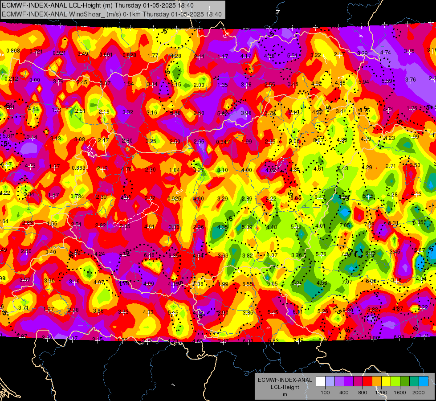Screen dimensions: 436x401
Task: Click the '2000' legend tick label
Action: click(418, 393)
